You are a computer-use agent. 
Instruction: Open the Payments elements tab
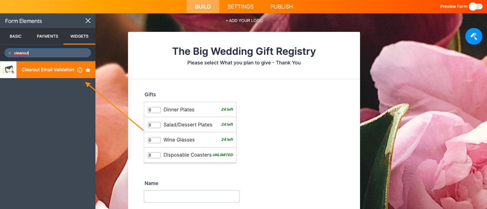(47, 36)
